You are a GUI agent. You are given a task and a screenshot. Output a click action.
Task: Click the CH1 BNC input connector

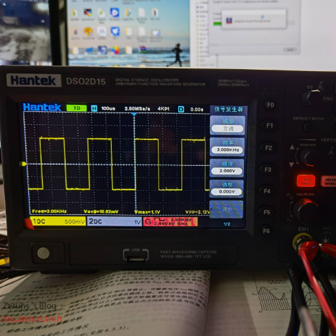(303, 241)
